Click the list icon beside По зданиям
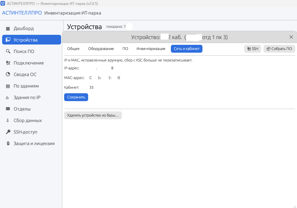Screen dimensions: 297x208 point(8,86)
